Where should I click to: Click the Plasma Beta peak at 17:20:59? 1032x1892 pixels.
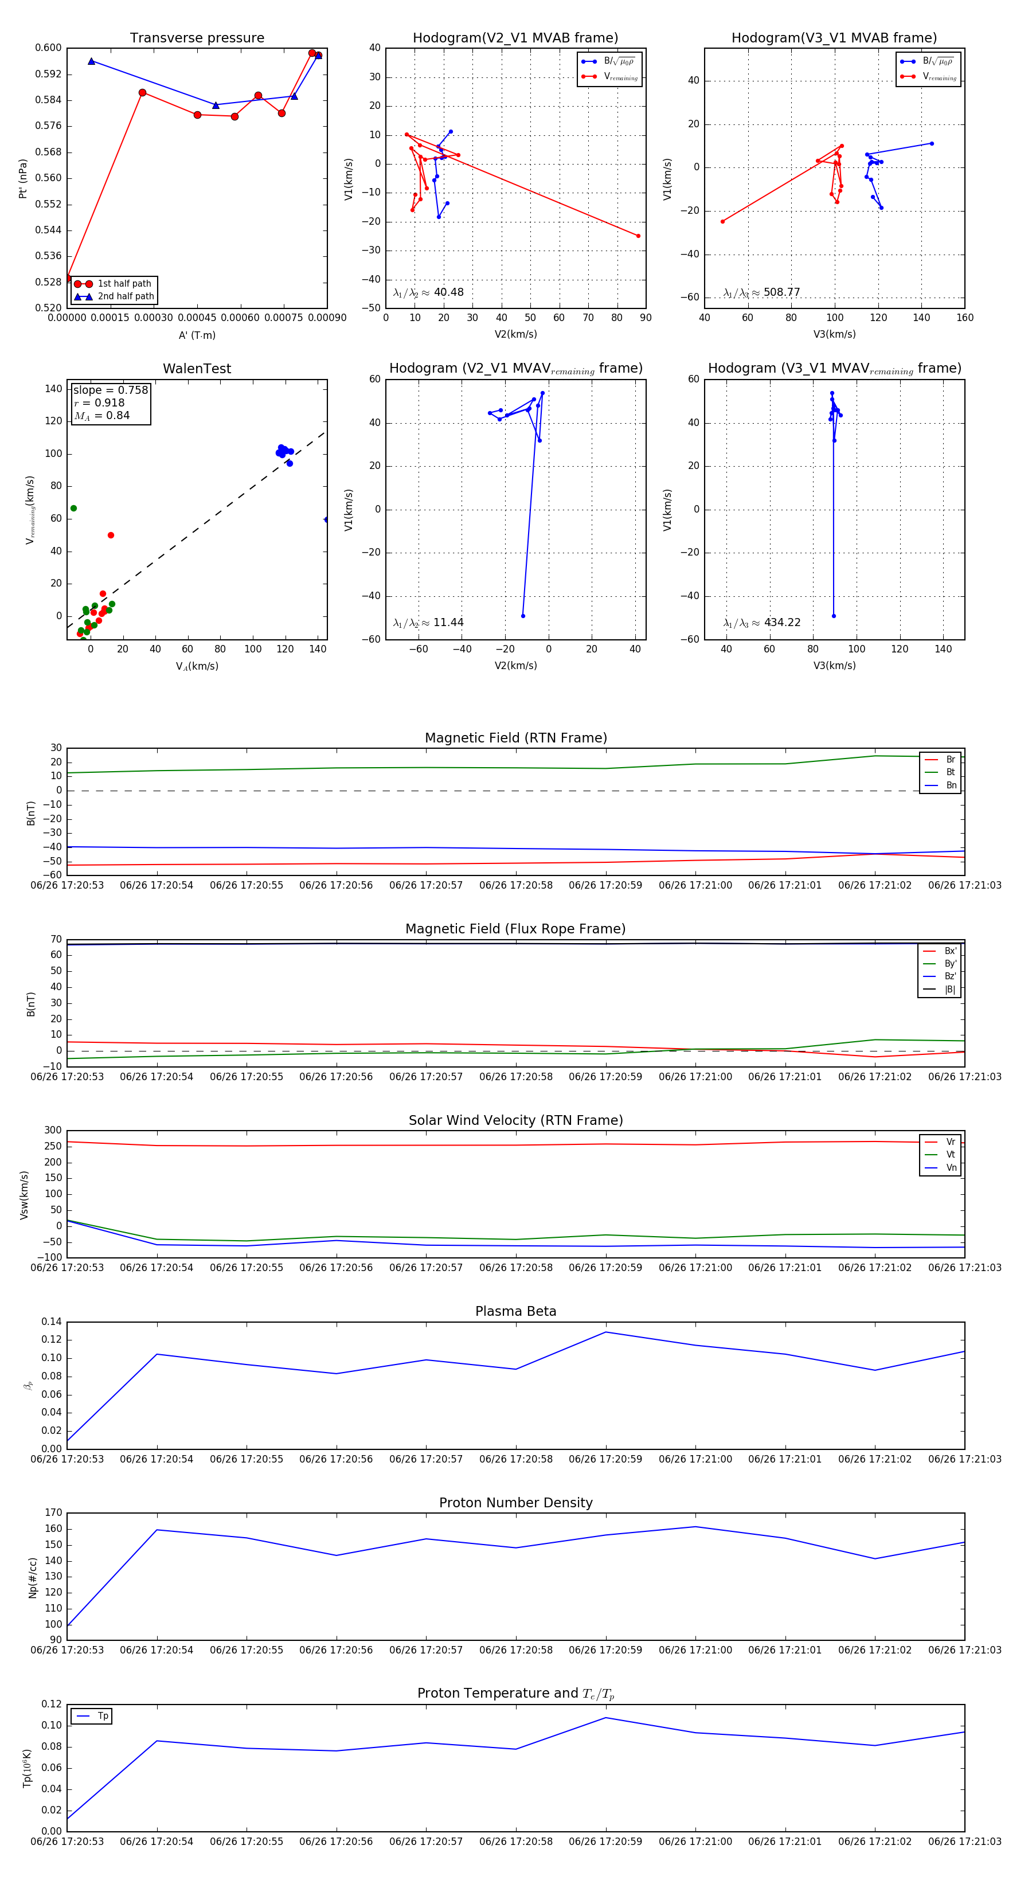click(606, 1332)
